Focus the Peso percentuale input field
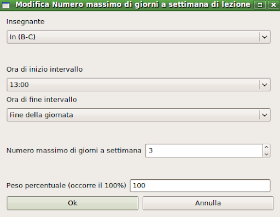 [x=200, y=186]
